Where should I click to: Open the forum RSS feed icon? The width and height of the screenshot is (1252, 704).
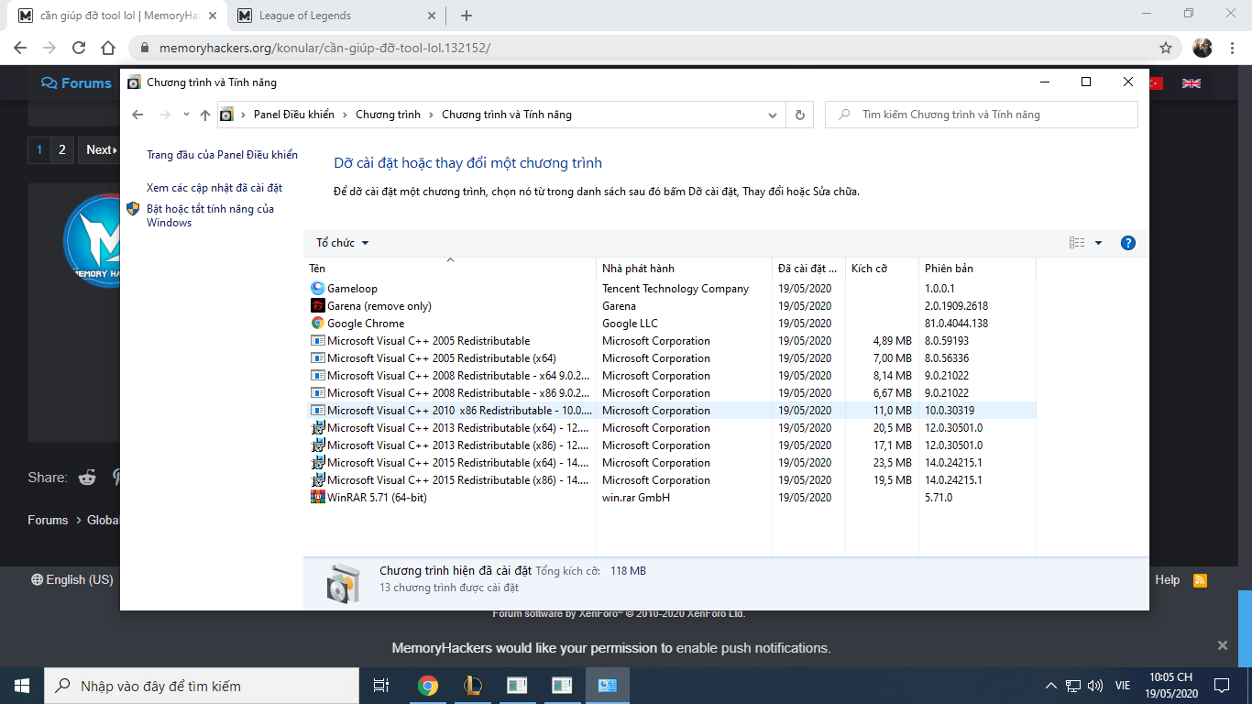coord(1200,580)
